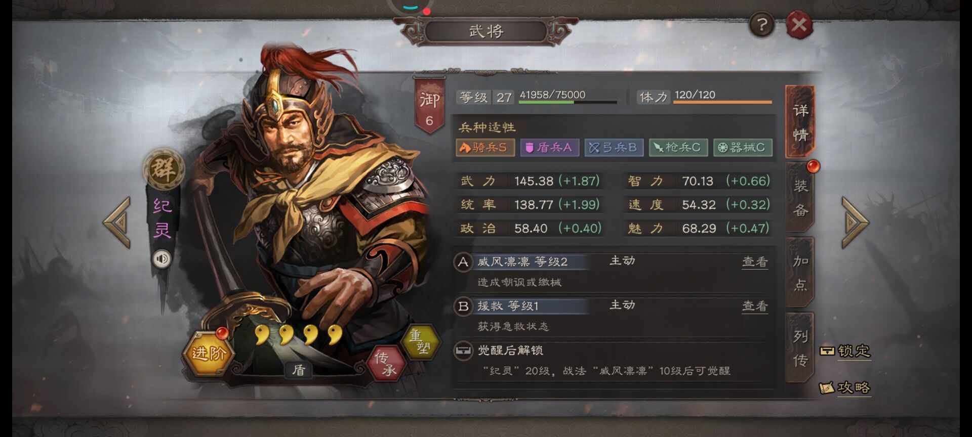Screen dimensions: 972x437
Task: Go to previous general with left arrow
Action: click(117, 223)
